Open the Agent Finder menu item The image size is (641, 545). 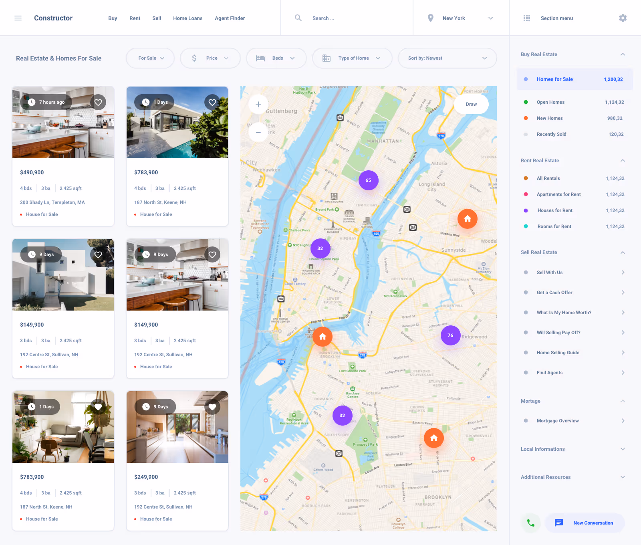click(230, 18)
